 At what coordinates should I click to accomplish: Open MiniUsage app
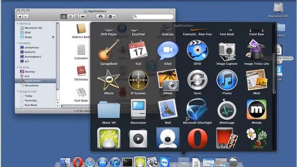pos(227,109)
